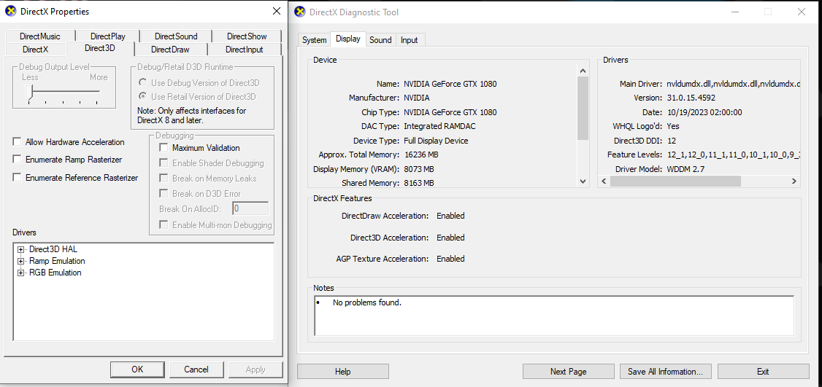The width and height of the screenshot is (822, 387).
Task: Go to Next Page button
Action: (x=568, y=372)
